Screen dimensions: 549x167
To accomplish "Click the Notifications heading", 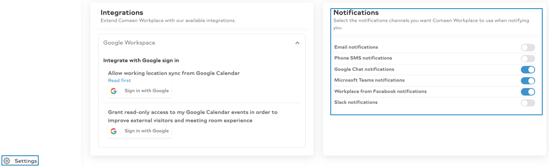I will (x=356, y=13).
